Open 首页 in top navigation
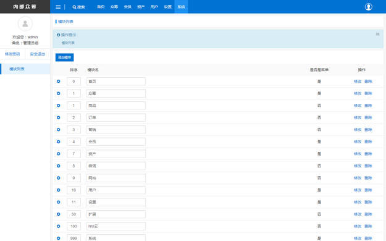This screenshot has height=241, width=386. [x=101, y=7]
